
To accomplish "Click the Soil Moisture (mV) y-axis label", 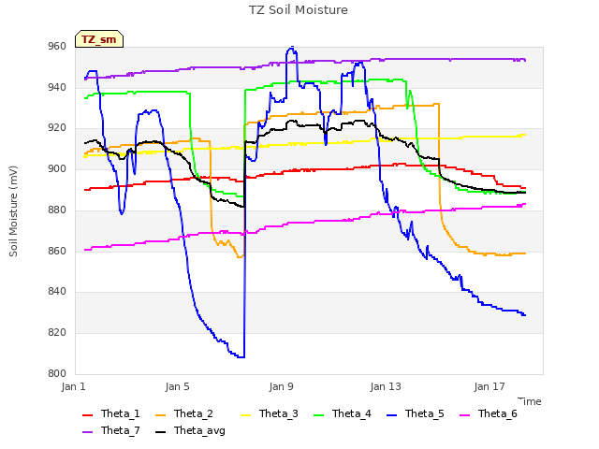I will [13, 211].
